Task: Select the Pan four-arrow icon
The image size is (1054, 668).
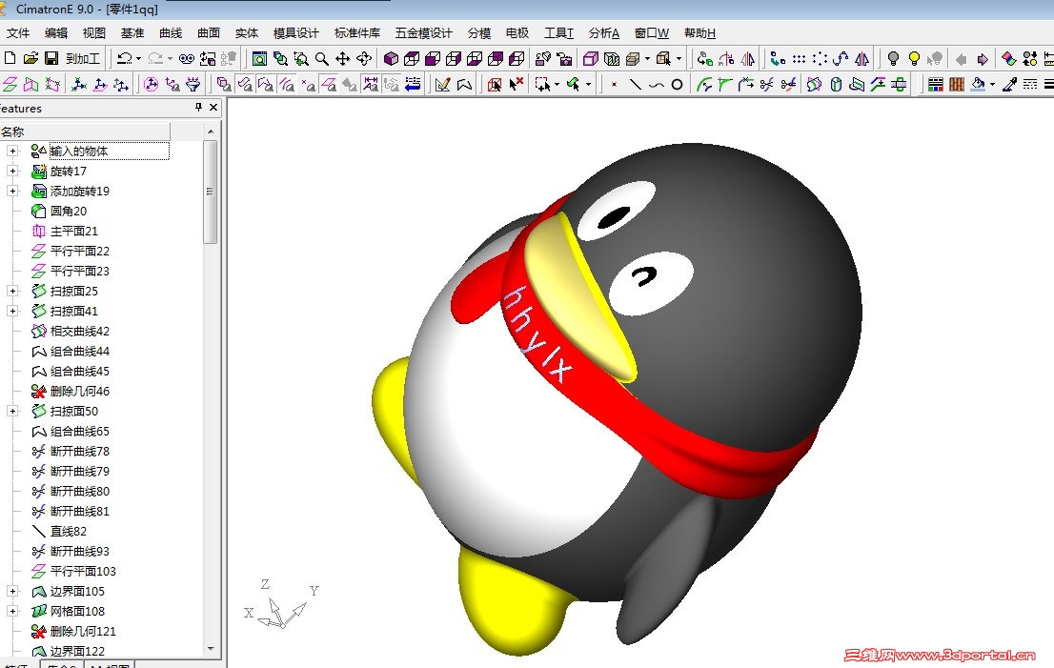Action: (343, 58)
